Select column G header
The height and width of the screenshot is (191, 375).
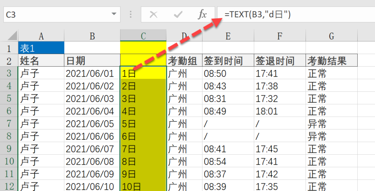click(332, 36)
